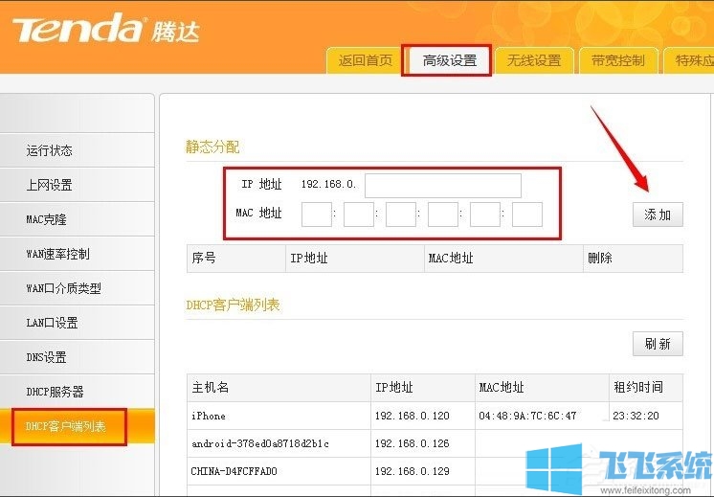This screenshot has height=497, width=714.
Task: Open DNS设置 in the sidebar
Action: tap(47, 357)
